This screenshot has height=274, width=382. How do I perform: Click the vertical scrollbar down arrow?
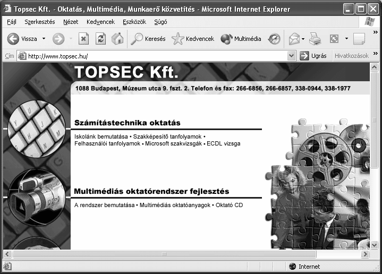point(375,245)
